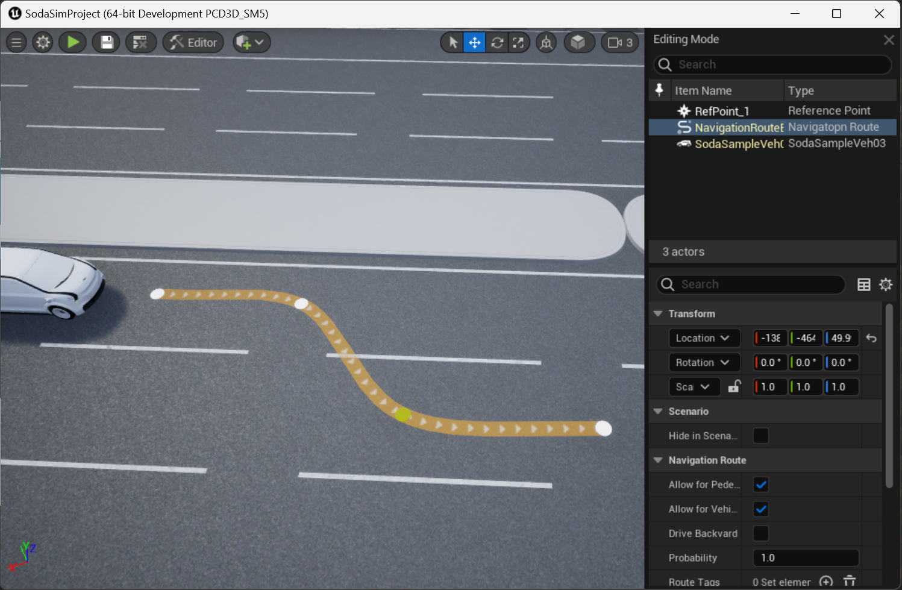Uncheck Allow for Pedestrians checkbox
The width and height of the screenshot is (902, 590).
(761, 485)
